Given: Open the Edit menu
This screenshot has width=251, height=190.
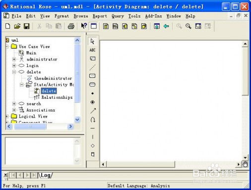Looking at the screenshot, I should pyautogui.click(x=31, y=16).
